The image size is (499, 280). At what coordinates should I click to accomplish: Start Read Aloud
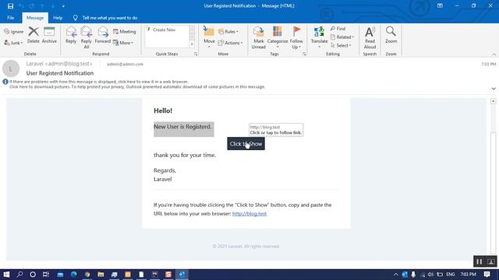tap(370, 37)
